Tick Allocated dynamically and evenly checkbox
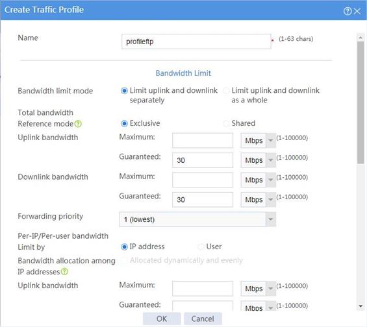 click(123, 260)
